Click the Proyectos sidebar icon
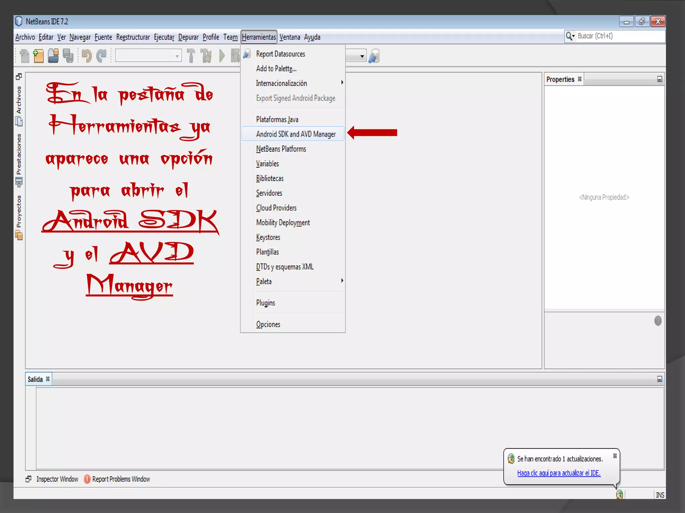The height and width of the screenshot is (513, 685). pos(19,235)
